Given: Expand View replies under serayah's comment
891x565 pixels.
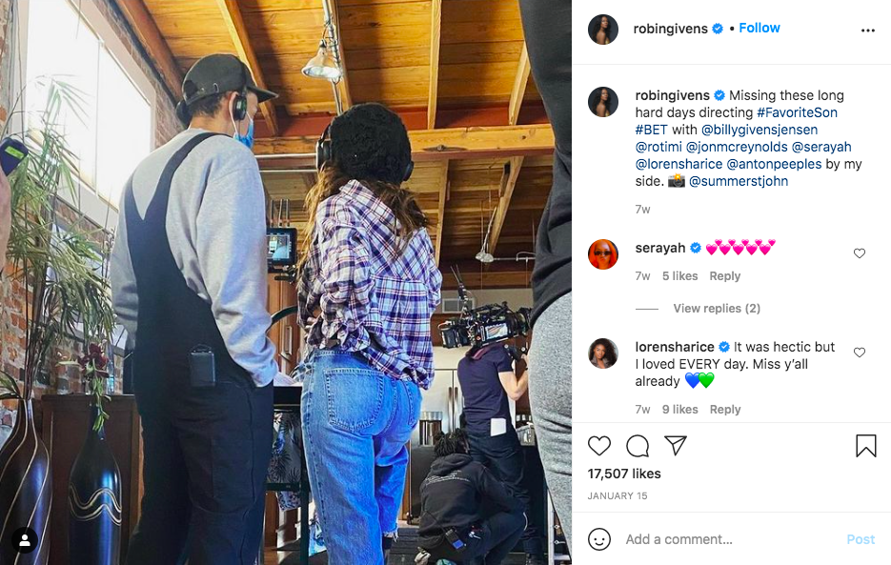Looking at the screenshot, I should click(716, 308).
